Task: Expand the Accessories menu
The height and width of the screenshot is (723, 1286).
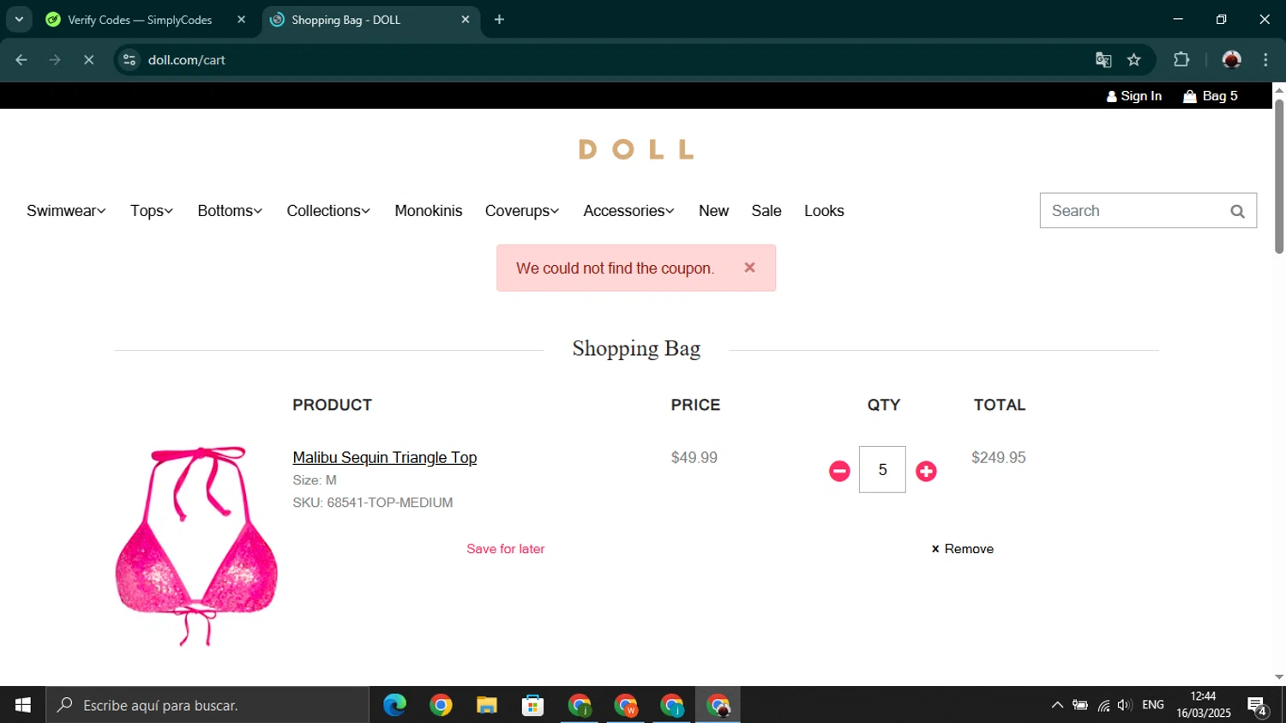Action: (628, 211)
